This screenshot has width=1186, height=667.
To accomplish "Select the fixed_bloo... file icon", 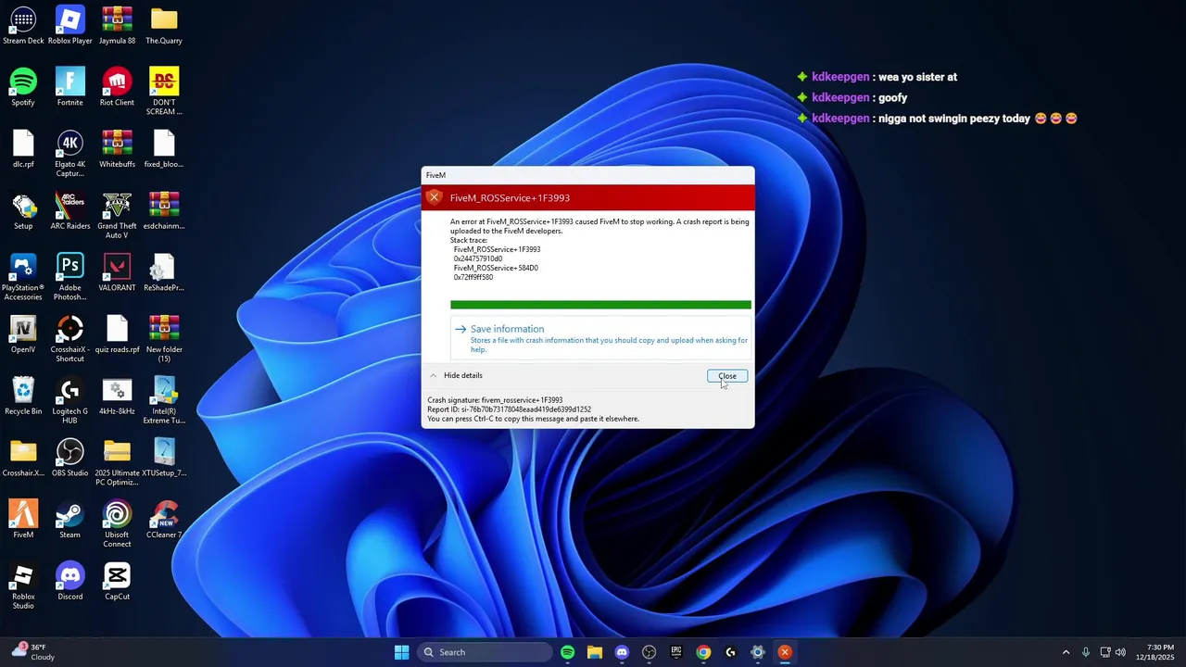I will tap(164, 149).
